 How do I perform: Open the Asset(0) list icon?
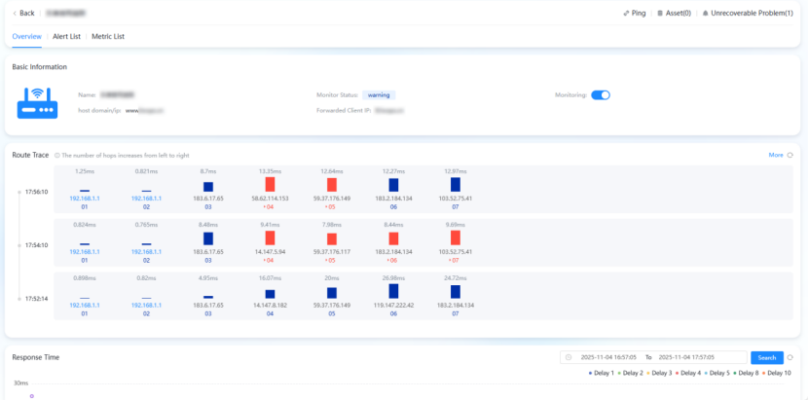click(659, 14)
